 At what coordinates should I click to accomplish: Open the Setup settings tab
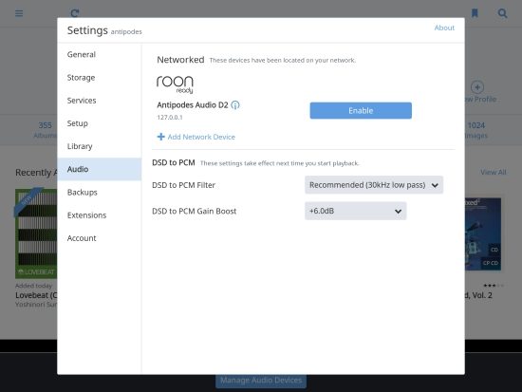[100, 123]
